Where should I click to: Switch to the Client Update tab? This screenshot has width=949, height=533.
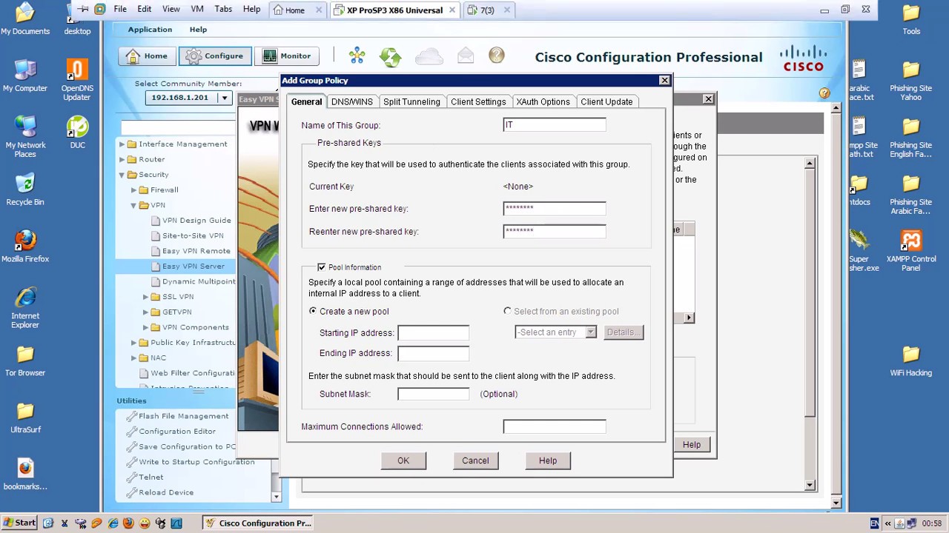[606, 101]
